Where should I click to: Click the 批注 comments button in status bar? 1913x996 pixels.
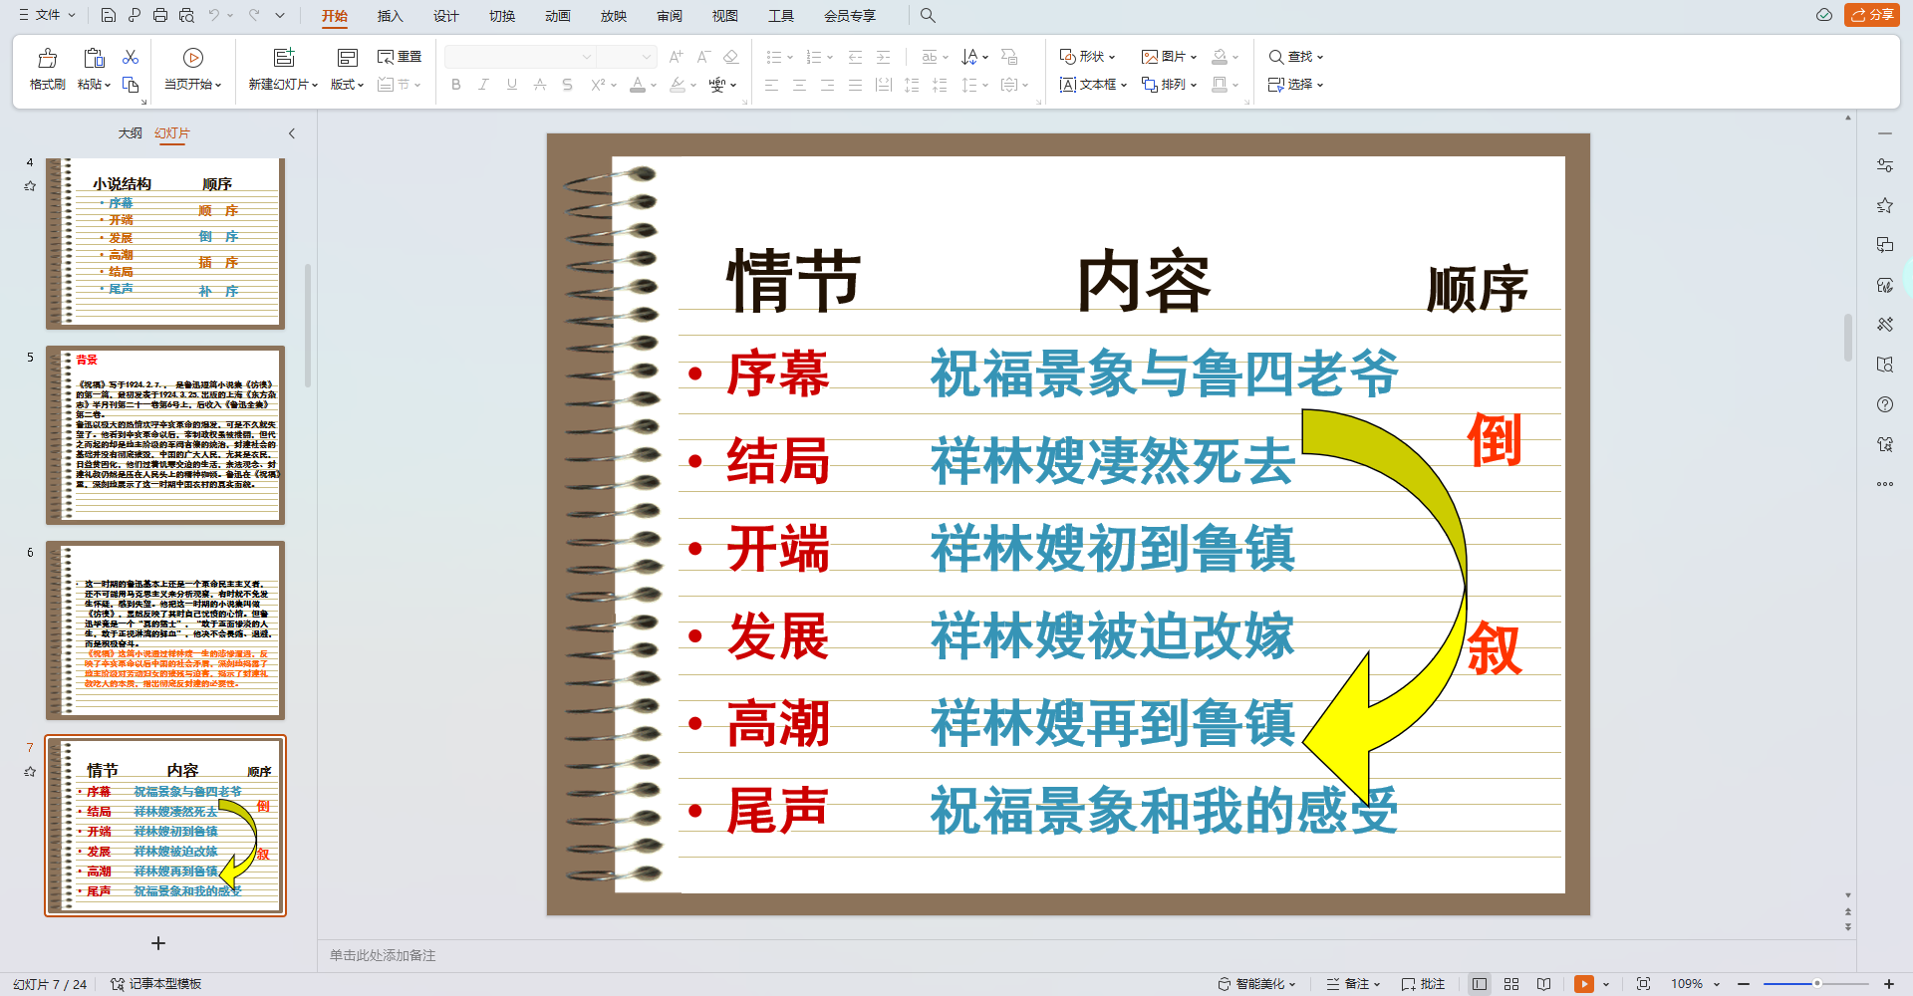point(1423,984)
